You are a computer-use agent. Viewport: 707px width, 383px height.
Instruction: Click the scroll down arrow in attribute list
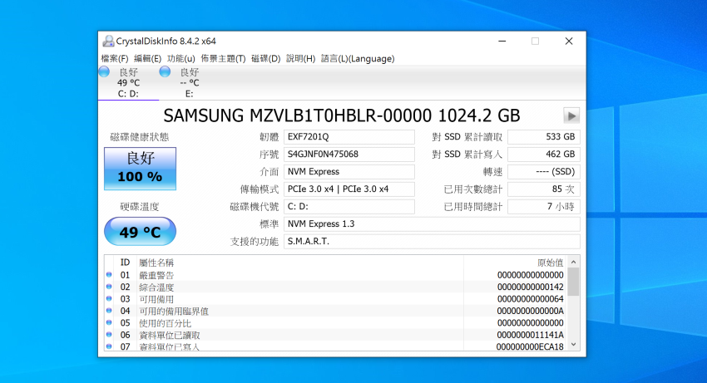pyautogui.click(x=574, y=345)
